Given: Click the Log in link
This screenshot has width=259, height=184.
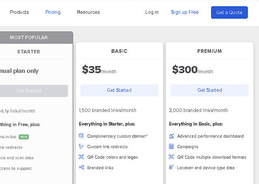Looking at the screenshot, I should point(152,12).
